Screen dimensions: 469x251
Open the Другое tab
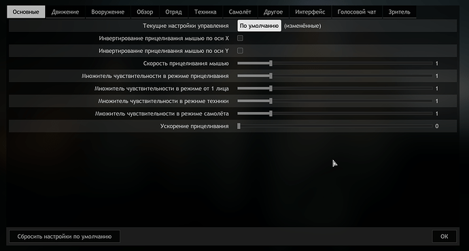[x=273, y=12]
